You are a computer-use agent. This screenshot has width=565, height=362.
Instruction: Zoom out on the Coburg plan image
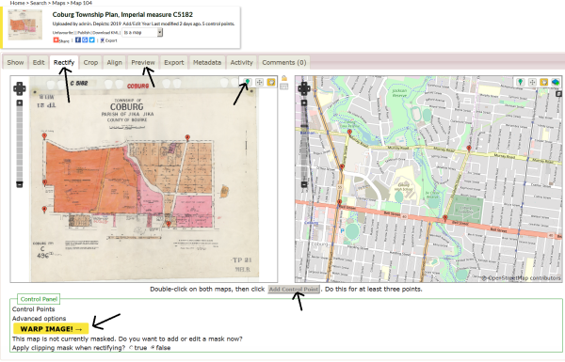(20, 184)
